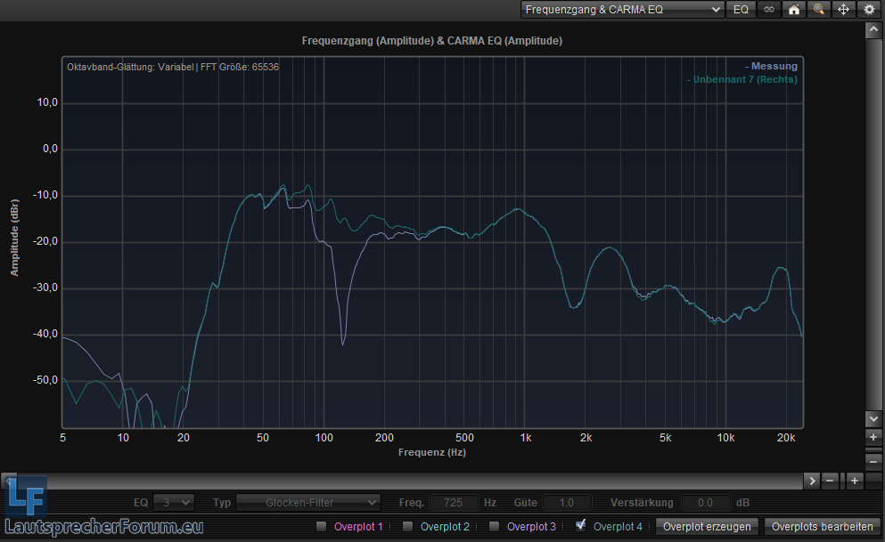This screenshot has width=885, height=542.
Task: Open graph settings gear icon
Action: coord(870,10)
